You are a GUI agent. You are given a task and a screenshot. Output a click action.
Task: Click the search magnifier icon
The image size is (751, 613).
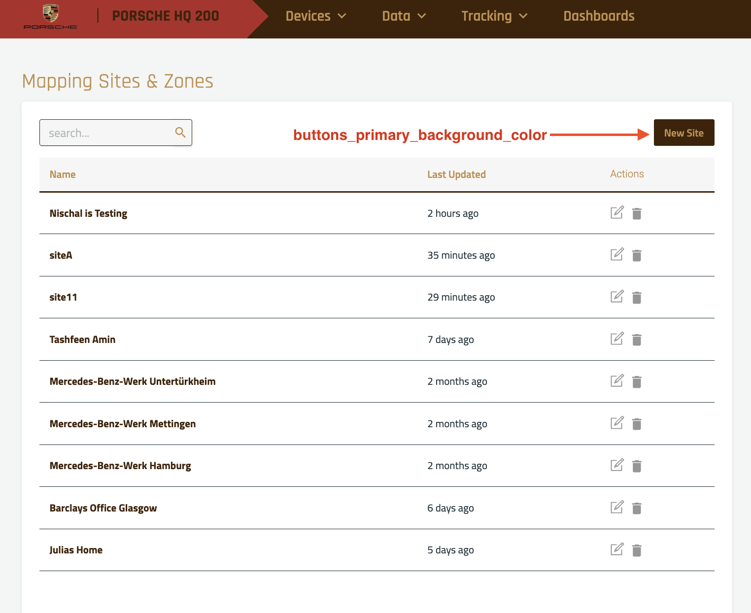(x=180, y=133)
